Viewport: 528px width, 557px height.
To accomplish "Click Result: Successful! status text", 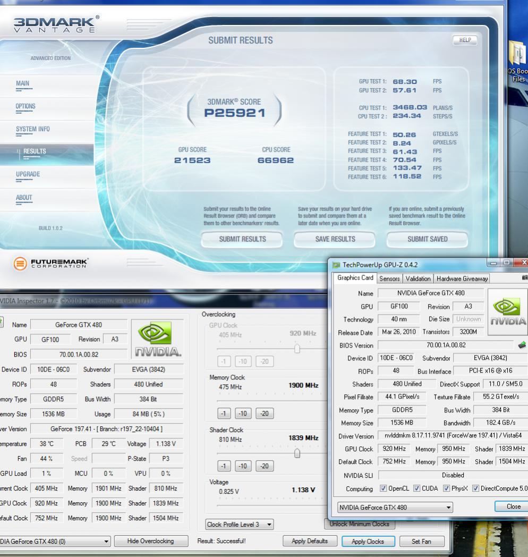I will pyautogui.click(x=221, y=541).
